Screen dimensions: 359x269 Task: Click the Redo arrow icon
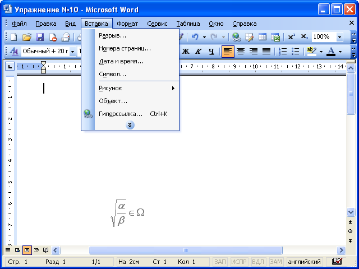pos(214,37)
